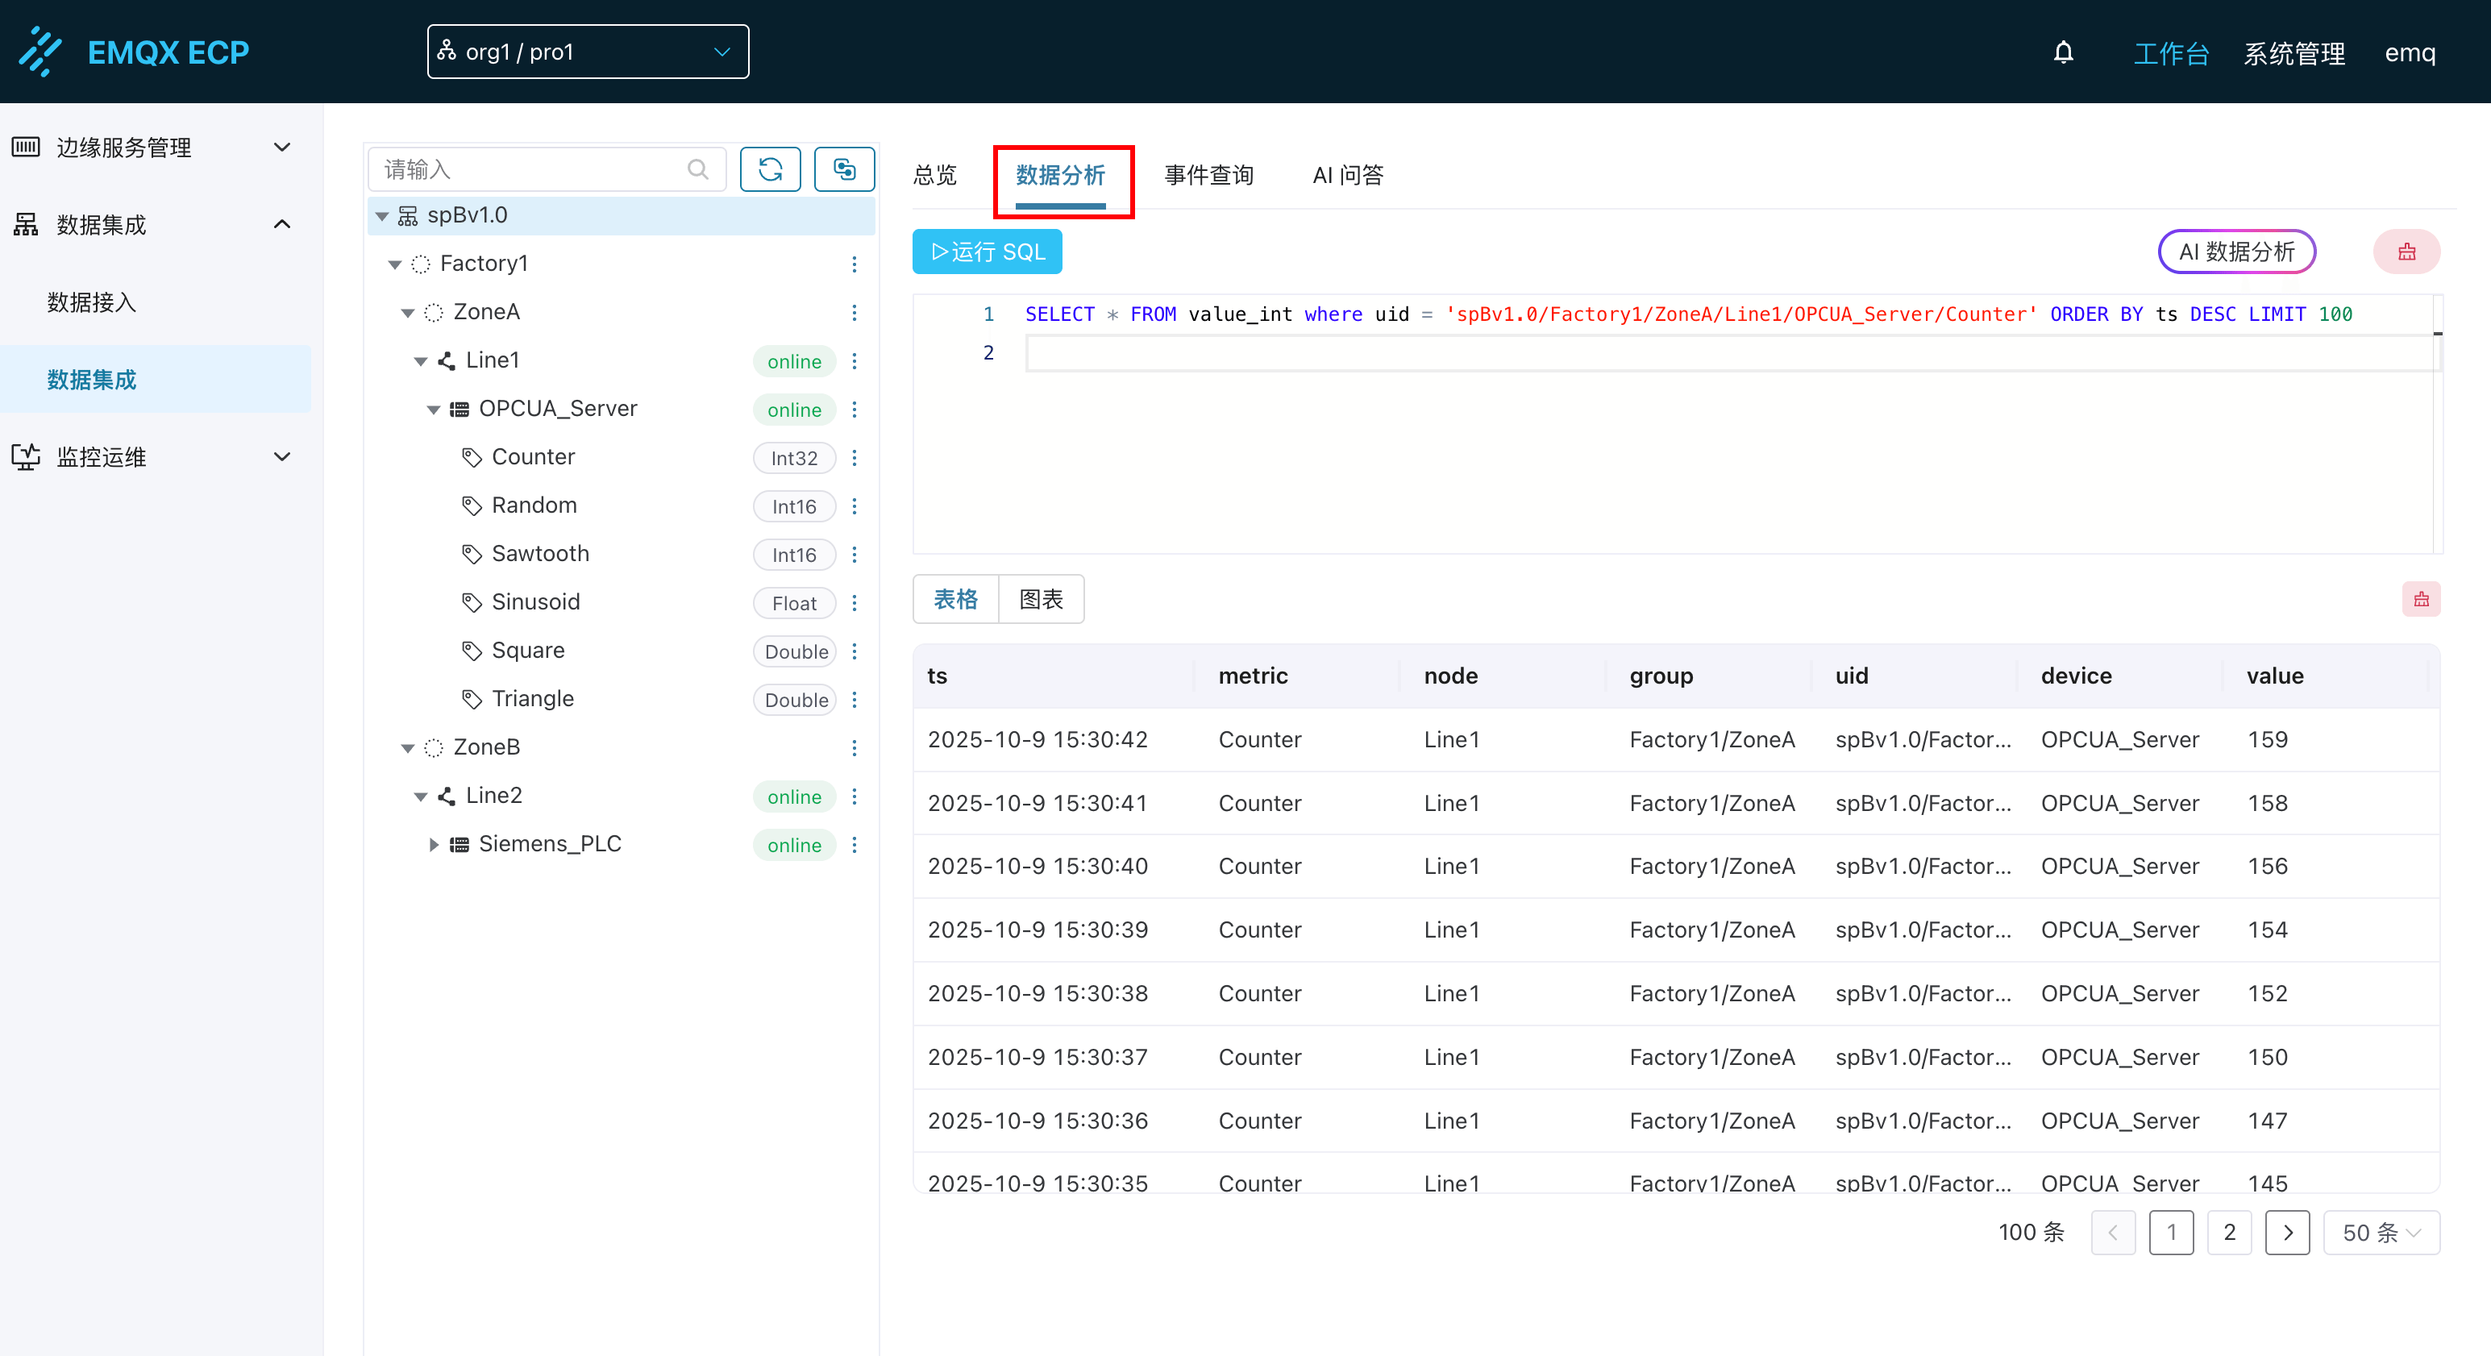
Task: Open the three-dot menu for Factory1
Action: 854,264
